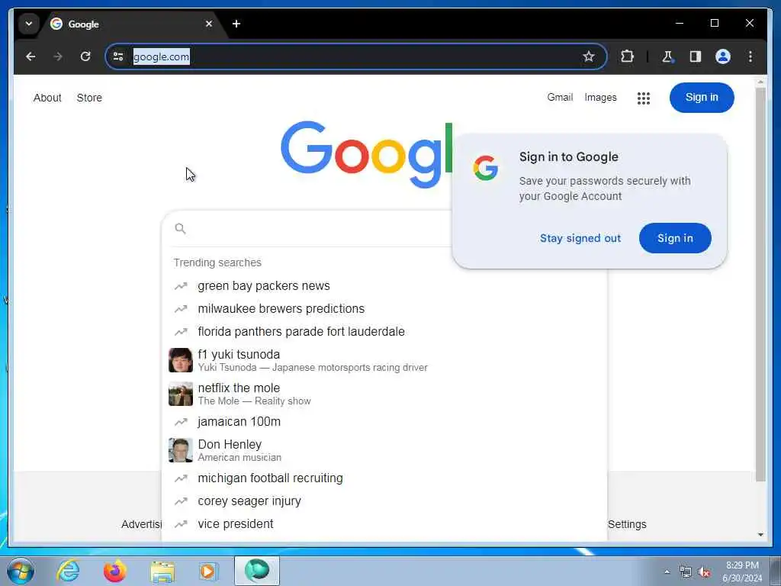Open the Gmail link
Screen dimensions: 781x586
pos(560,97)
